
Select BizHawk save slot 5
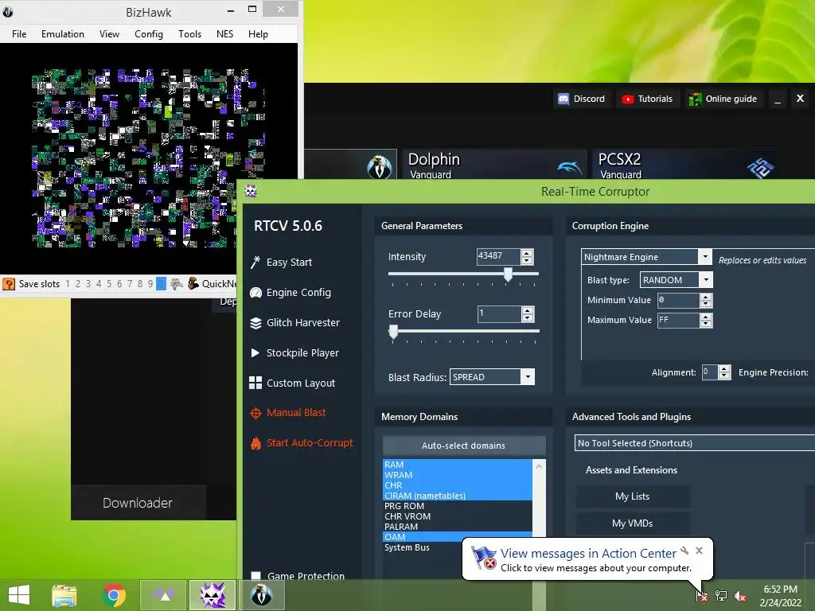(109, 284)
